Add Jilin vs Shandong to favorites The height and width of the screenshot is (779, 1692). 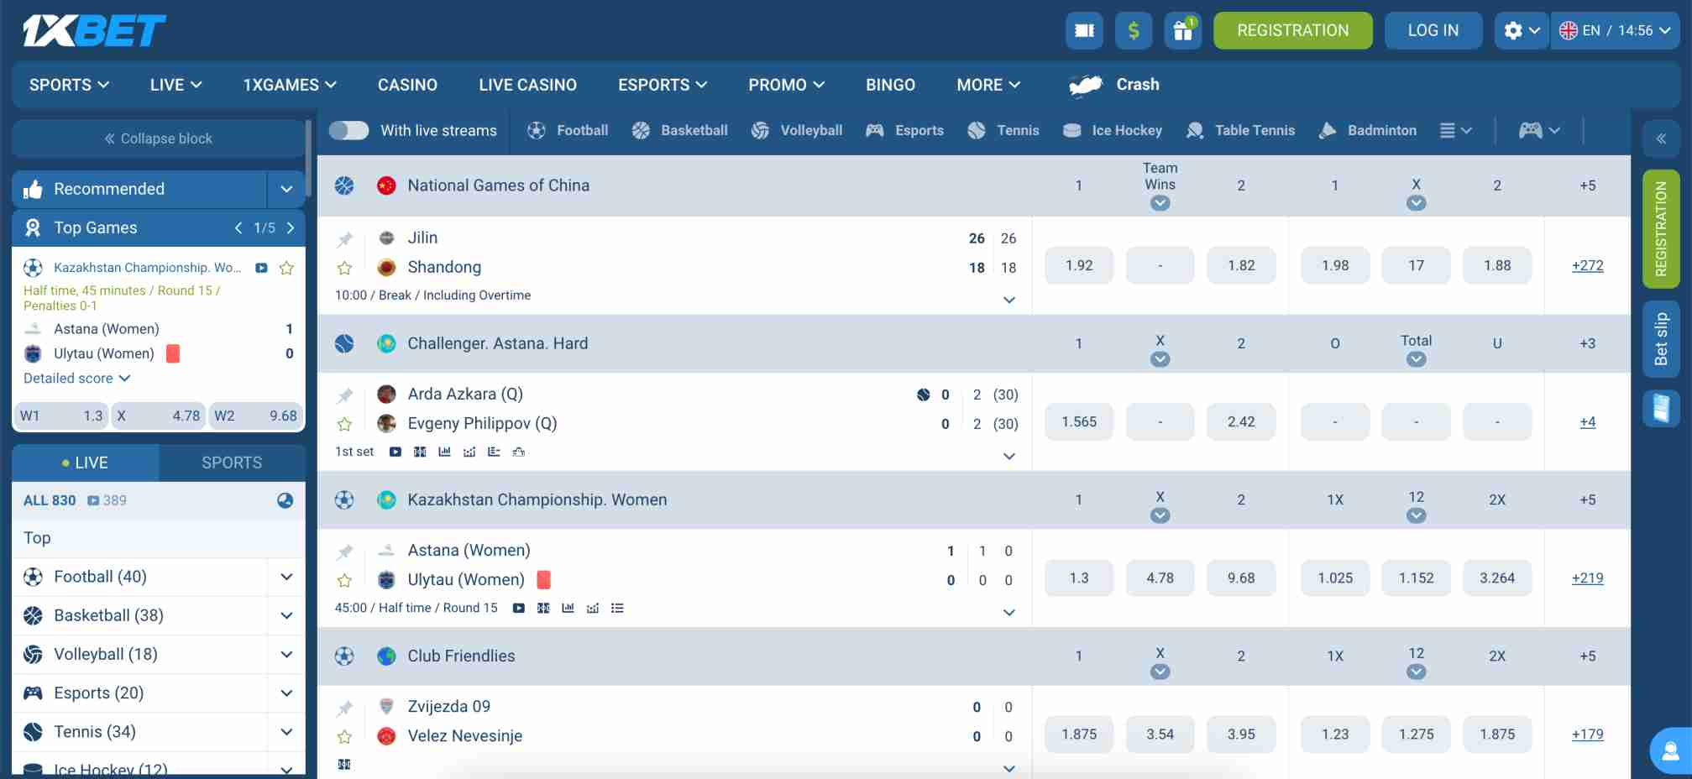344,269
